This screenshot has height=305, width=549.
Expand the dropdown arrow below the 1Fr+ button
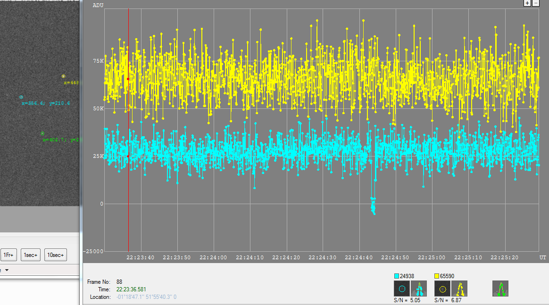[x=7, y=270]
